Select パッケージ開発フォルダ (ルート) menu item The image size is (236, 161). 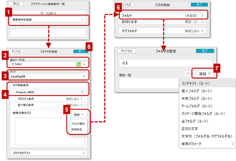click(207, 113)
